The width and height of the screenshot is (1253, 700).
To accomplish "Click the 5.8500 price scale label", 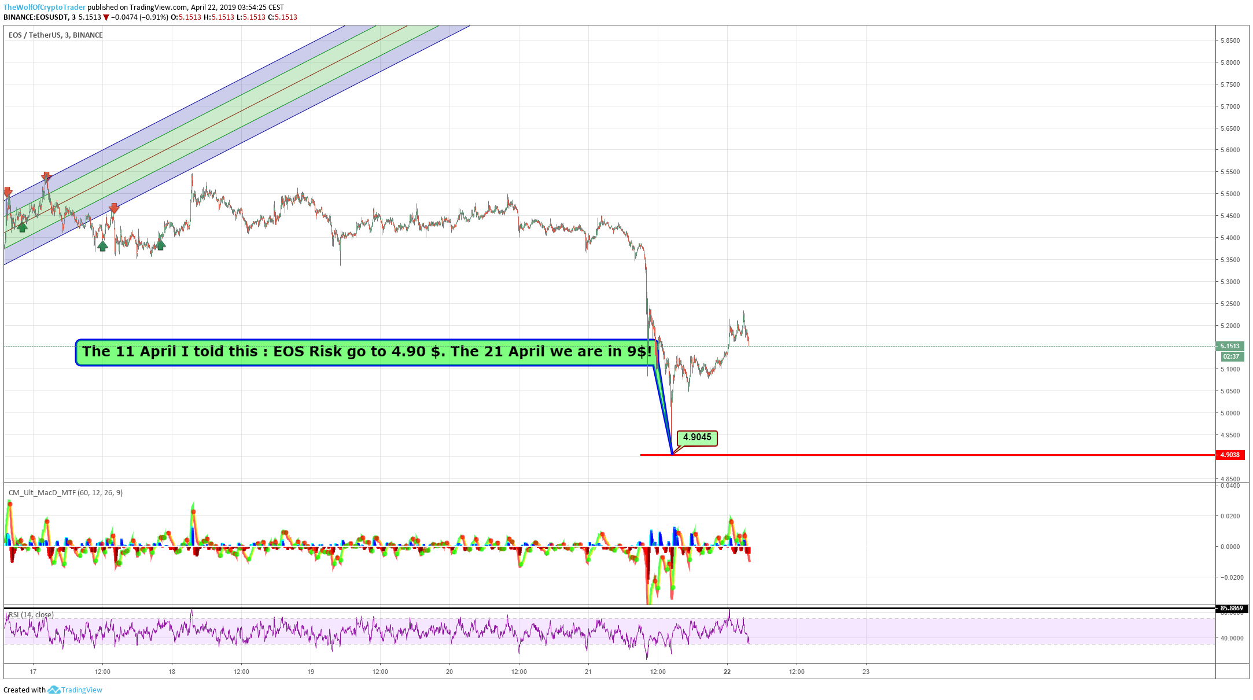I will (x=1230, y=40).
